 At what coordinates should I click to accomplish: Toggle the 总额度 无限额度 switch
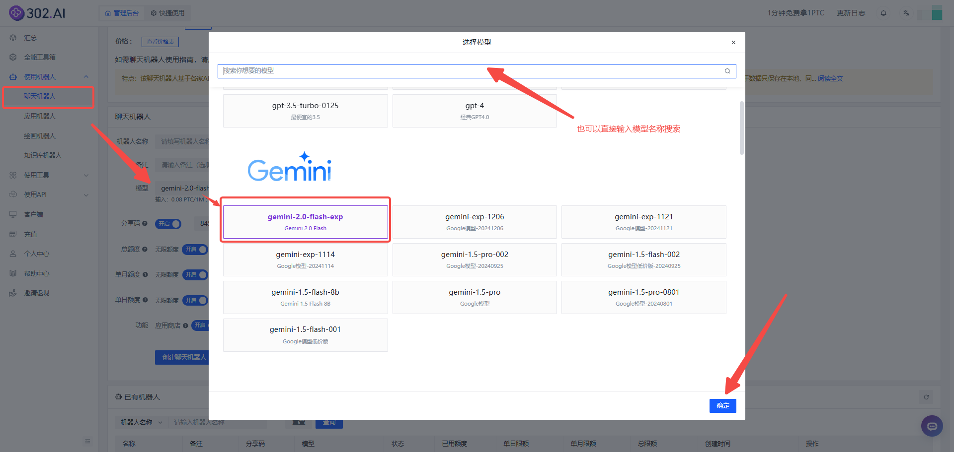tap(195, 249)
